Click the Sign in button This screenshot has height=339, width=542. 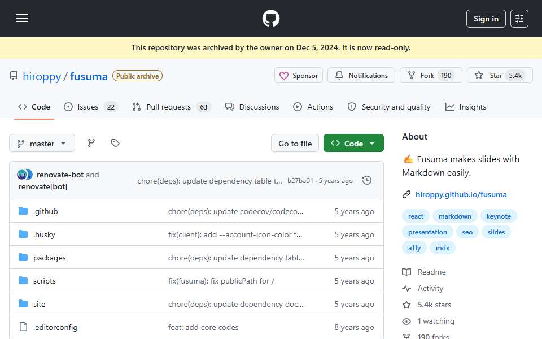(x=486, y=19)
